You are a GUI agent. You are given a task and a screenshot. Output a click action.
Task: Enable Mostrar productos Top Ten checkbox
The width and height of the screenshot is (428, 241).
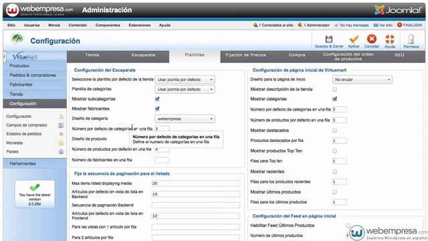point(334,151)
